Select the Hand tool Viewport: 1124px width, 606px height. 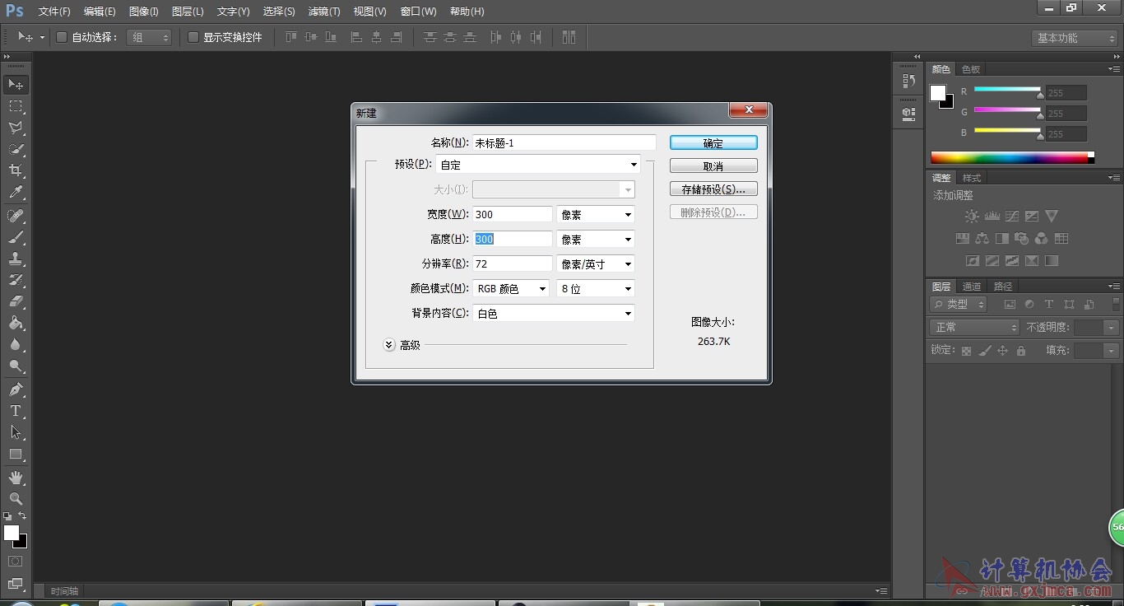pos(16,477)
